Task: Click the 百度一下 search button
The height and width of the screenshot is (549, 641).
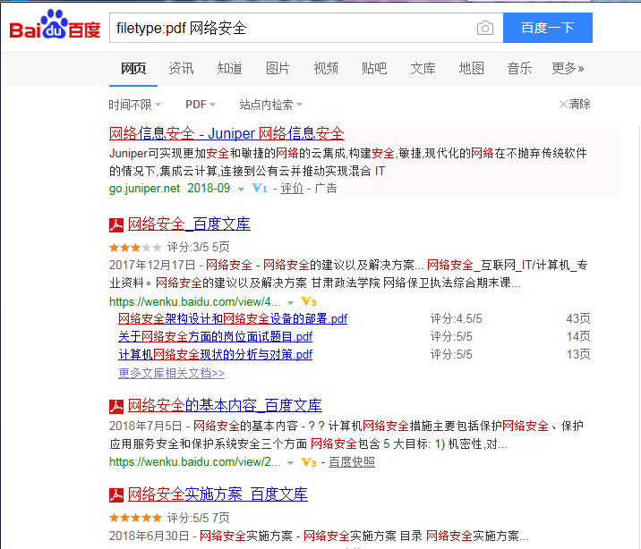Action: point(547,28)
